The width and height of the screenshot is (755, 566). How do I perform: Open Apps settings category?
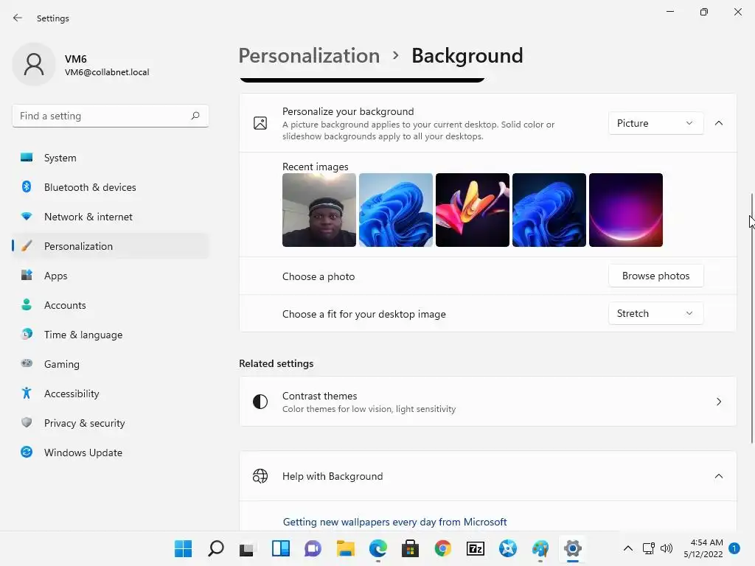click(x=111, y=276)
